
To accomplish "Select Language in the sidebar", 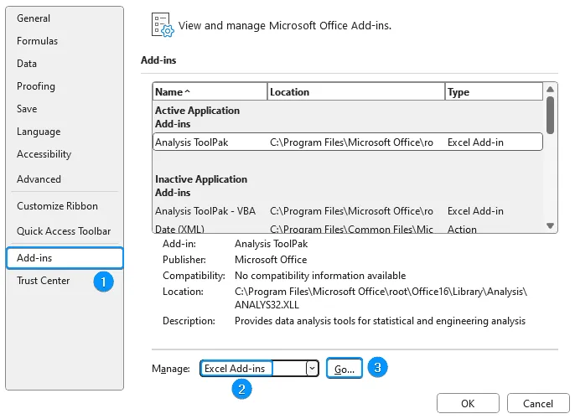I will pos(39,132).
